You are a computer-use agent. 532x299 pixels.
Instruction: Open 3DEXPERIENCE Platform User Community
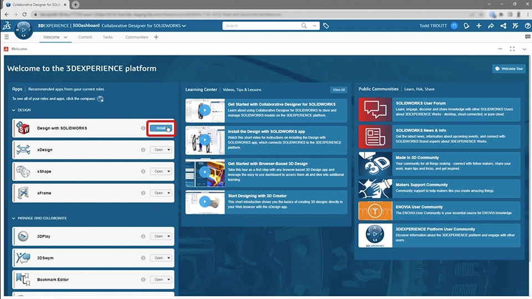[439, 235]
